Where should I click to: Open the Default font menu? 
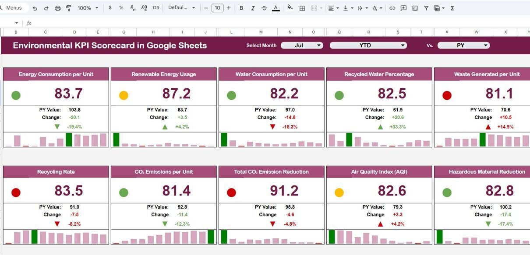coord(182,8)
